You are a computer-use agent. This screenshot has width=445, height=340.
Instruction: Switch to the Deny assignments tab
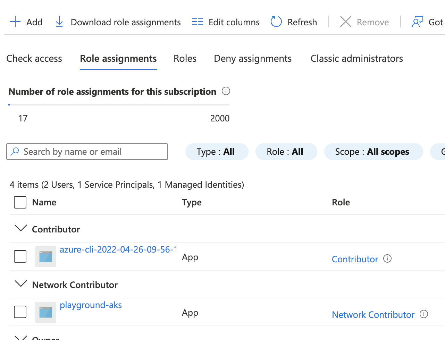(x=253, y=59)
